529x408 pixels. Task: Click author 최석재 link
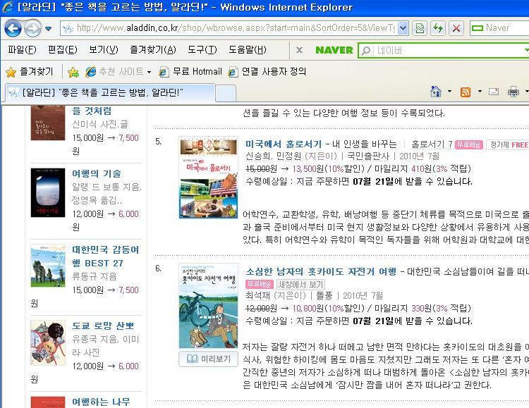[x=257, y=296]
